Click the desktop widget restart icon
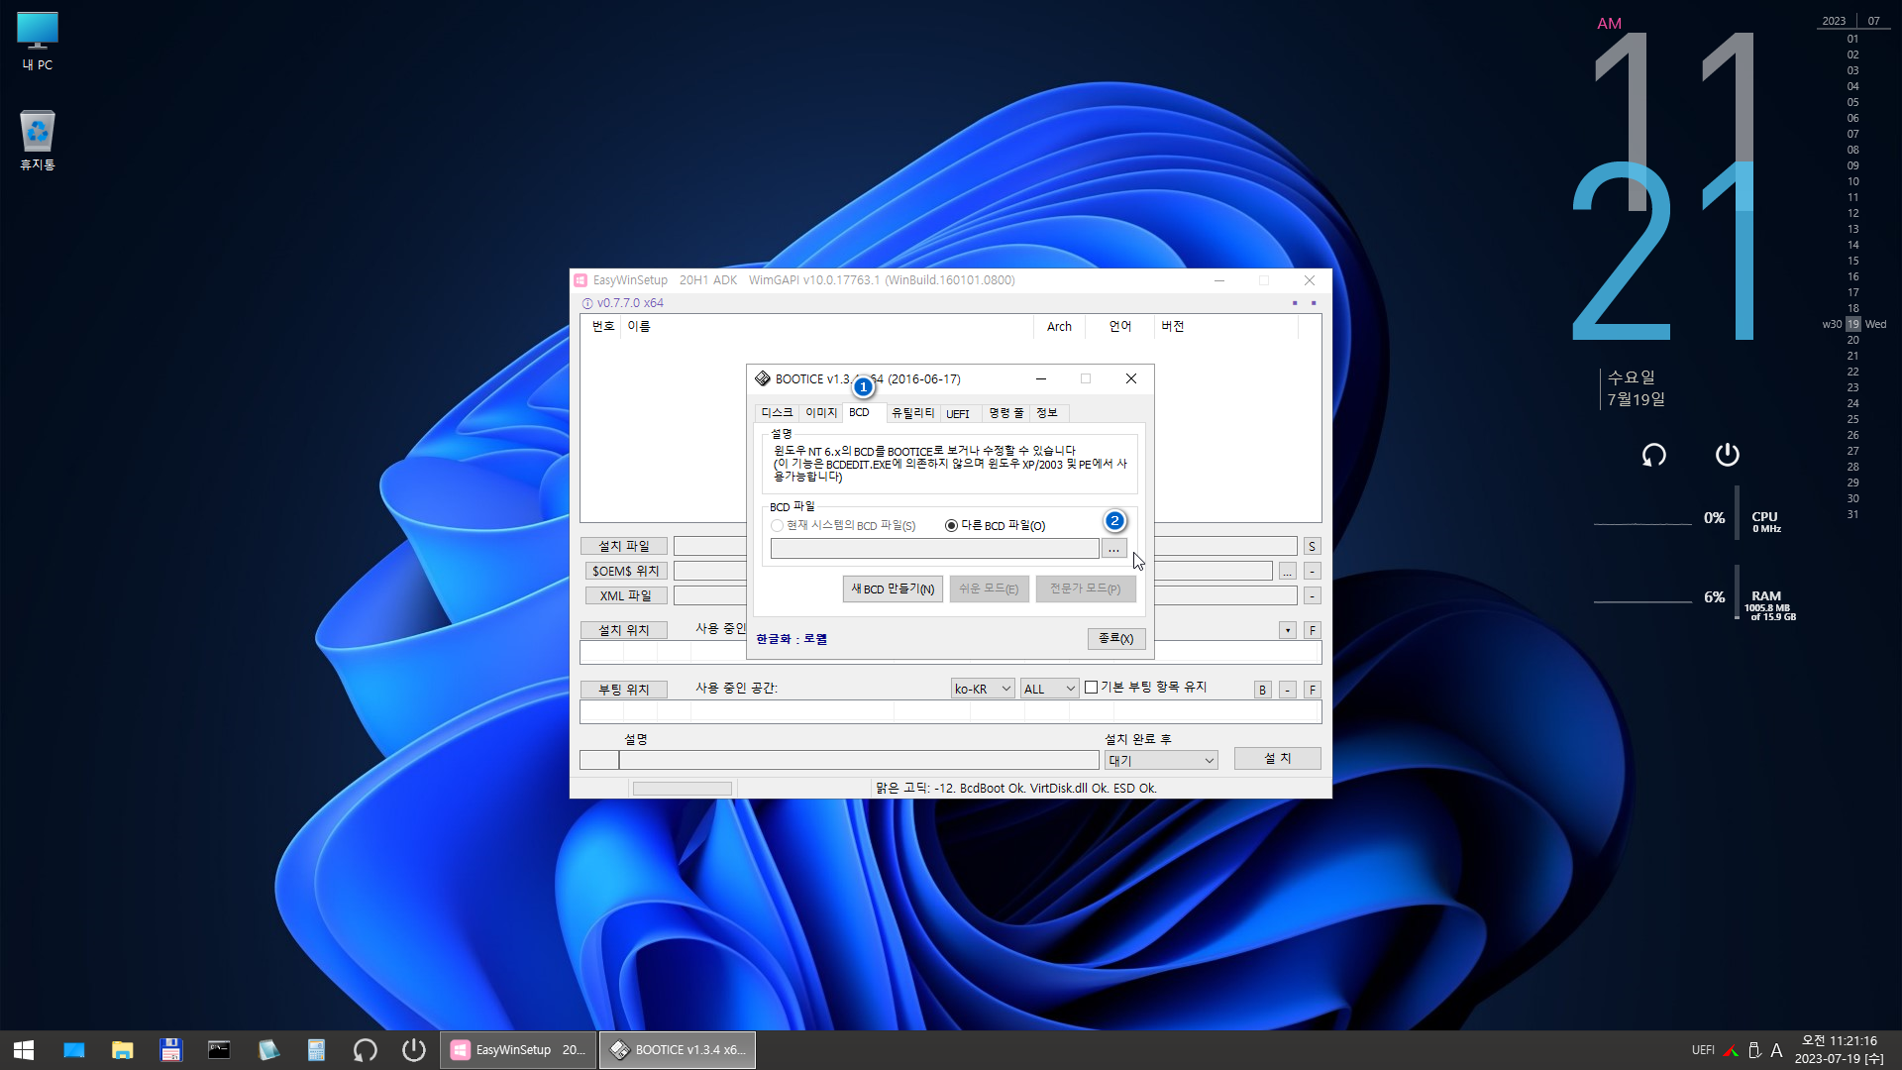This screenshot has height=1070, width=1902. point(1653,455)
